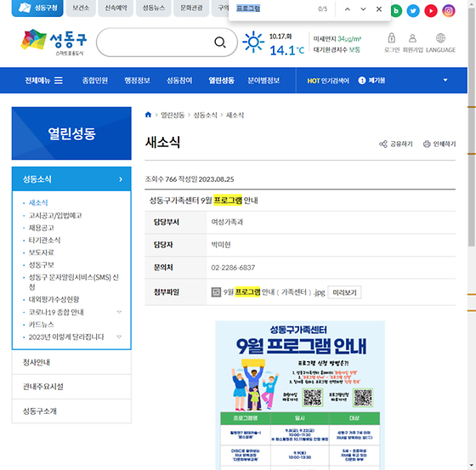Screen dimensions: 476x470
Task: Go to next find result arrow
Action: coord(363,9)
